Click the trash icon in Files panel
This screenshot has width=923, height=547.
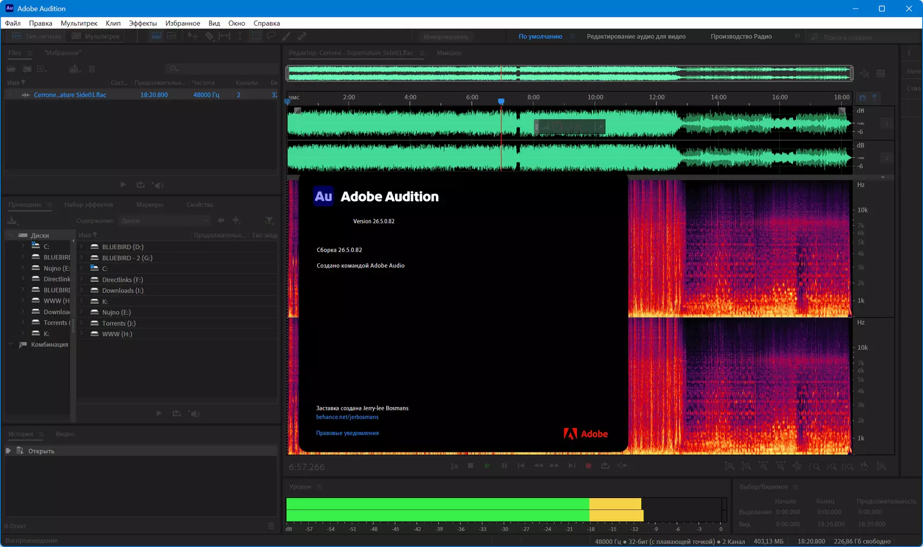tap(92, 69)
